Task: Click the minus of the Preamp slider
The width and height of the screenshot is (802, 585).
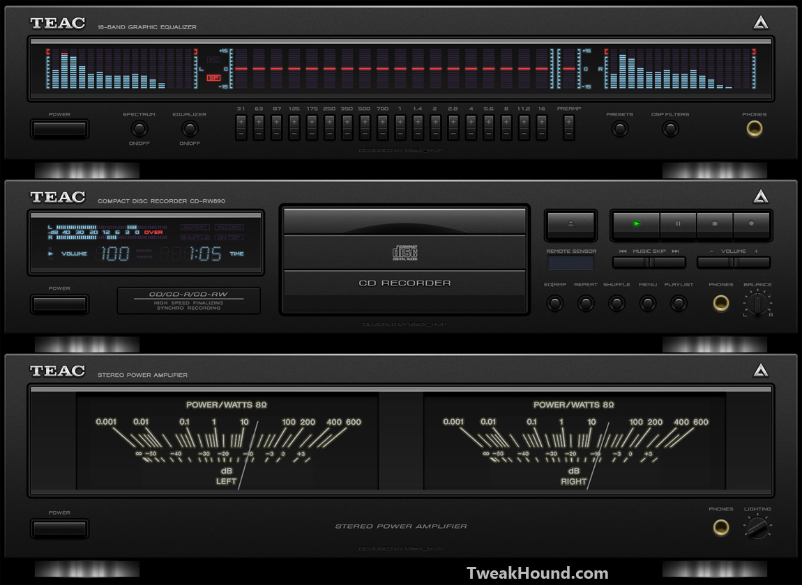Action: tap(568, 134)
